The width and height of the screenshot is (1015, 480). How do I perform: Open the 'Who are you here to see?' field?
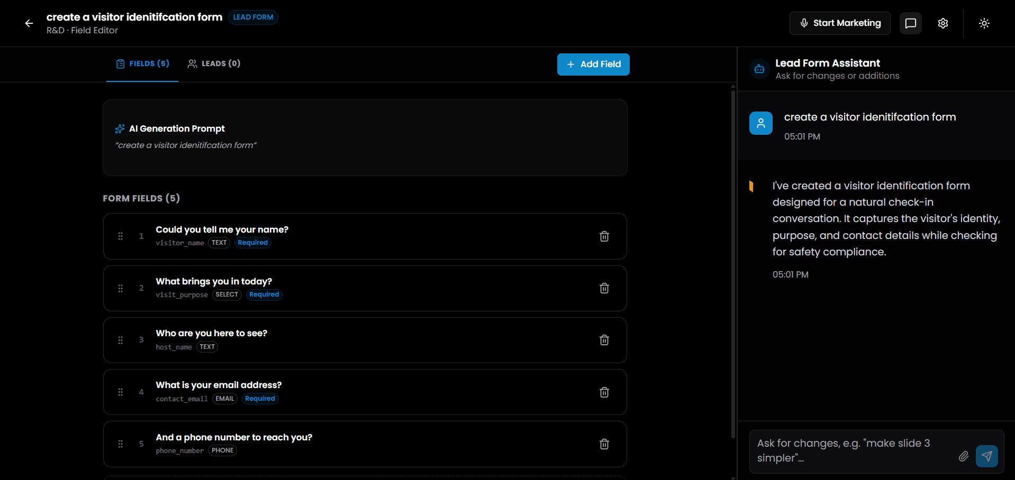pos(365,340)
